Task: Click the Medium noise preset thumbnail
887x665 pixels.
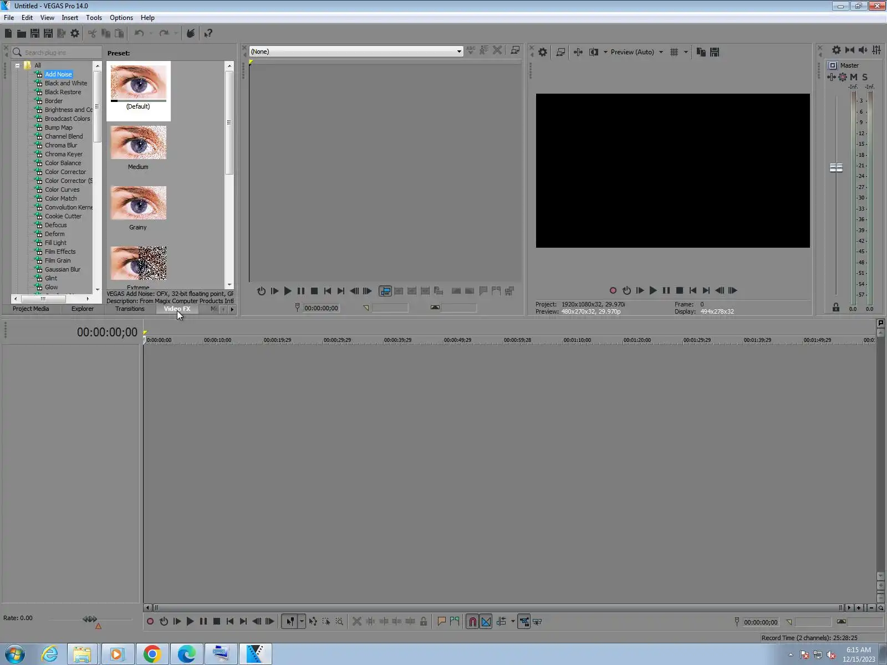Action: [x=139, y=143]
